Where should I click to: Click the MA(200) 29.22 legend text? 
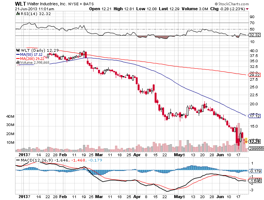click(x=32, y=58)
